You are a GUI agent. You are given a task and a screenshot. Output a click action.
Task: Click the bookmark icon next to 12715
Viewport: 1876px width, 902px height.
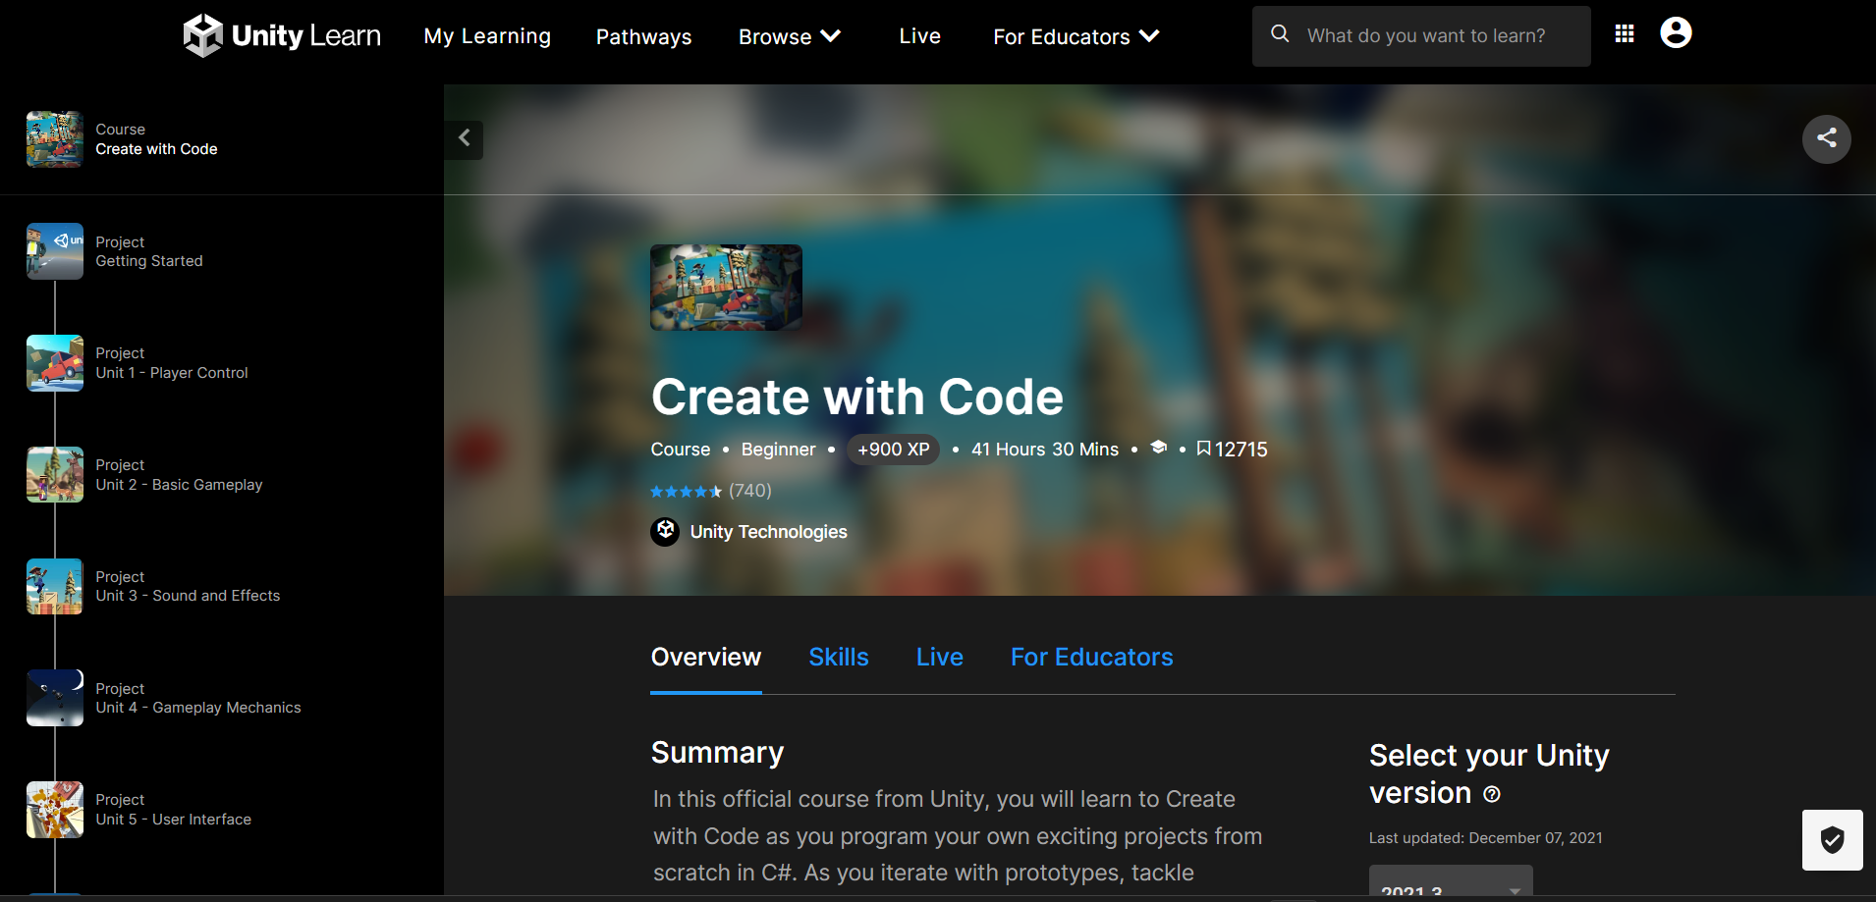click(x=1203, y=449)
